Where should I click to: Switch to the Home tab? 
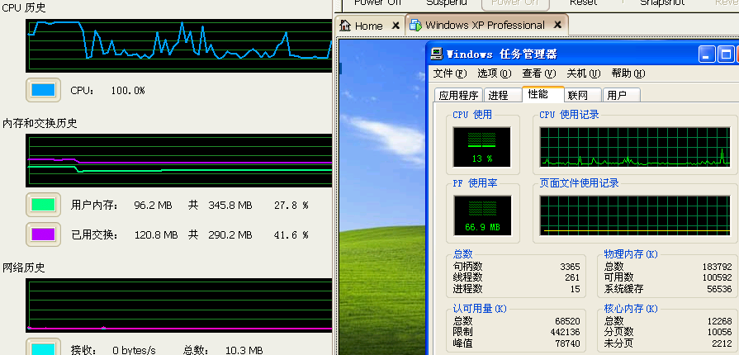370,26
